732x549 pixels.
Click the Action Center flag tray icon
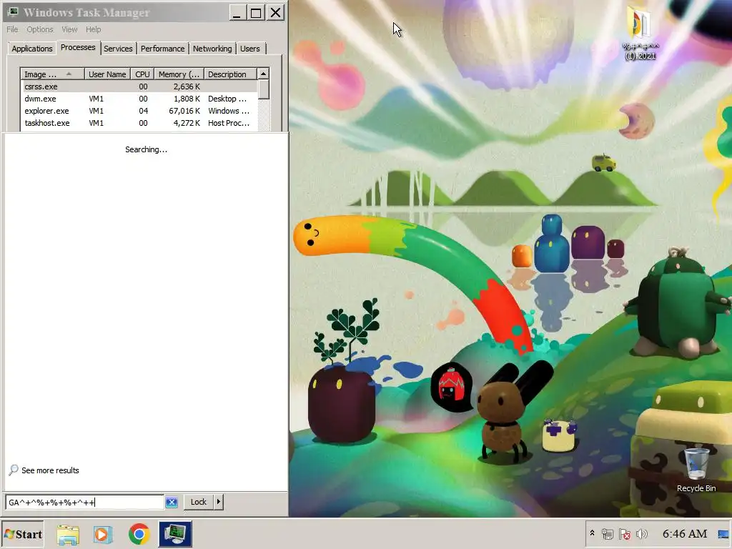[x=625, y=533]
